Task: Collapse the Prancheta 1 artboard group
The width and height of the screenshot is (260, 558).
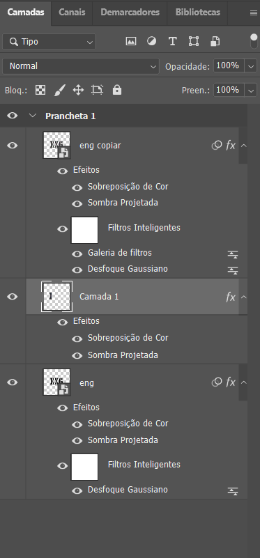Action: 33,116
